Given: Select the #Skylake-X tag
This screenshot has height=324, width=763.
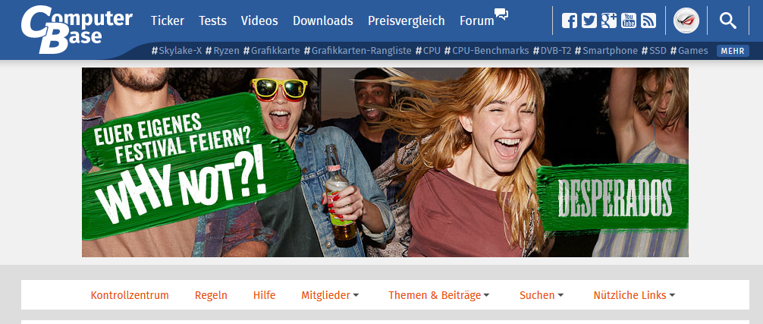Looking at the screenshot, I should [177, 51].
